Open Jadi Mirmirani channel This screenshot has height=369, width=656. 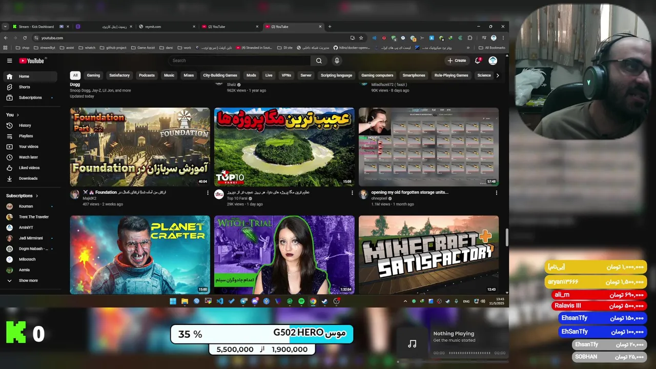[30, 238]
